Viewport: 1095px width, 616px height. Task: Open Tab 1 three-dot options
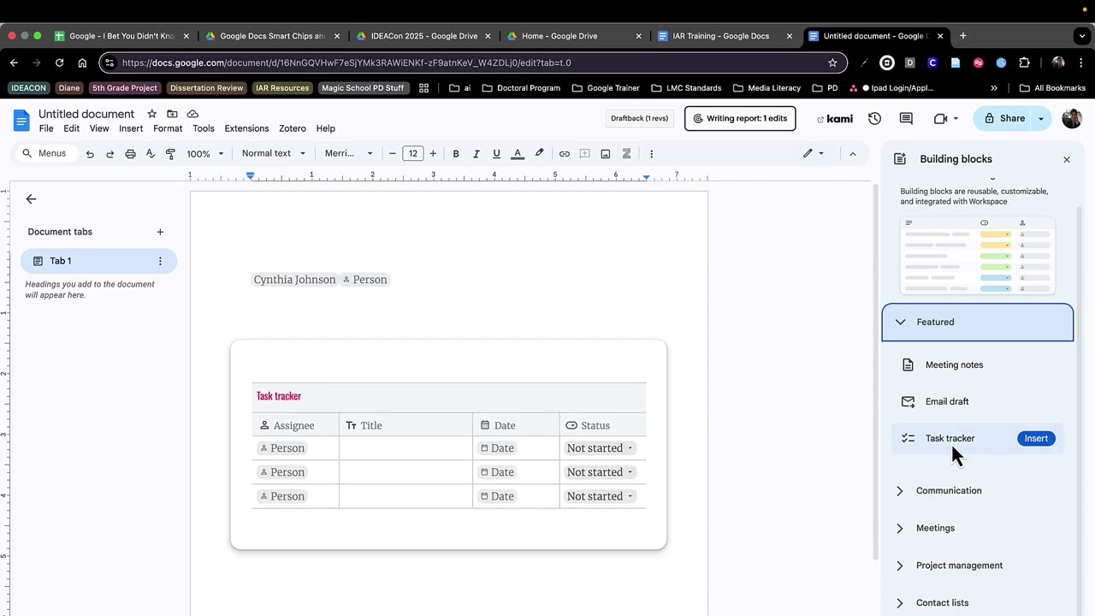(x=160, y=261)
